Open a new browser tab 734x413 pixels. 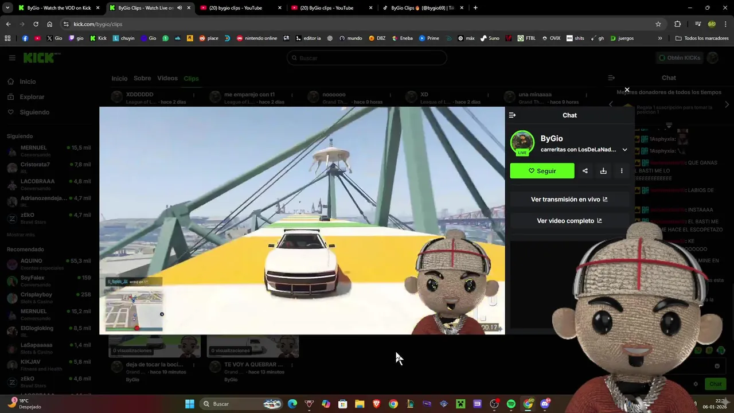pyautogui.click(x=475, y=8)
